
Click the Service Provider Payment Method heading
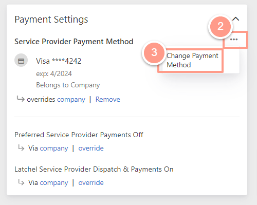coord(74,42)
